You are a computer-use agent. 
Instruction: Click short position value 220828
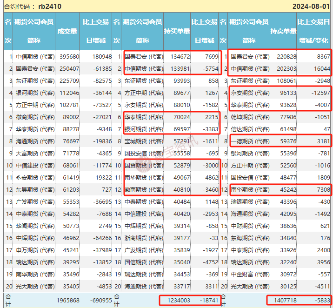286,57
